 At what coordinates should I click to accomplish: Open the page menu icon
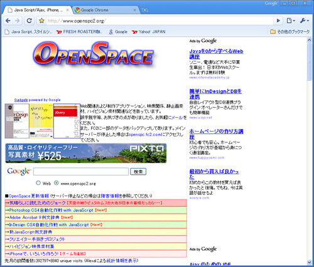pos(291,21)
